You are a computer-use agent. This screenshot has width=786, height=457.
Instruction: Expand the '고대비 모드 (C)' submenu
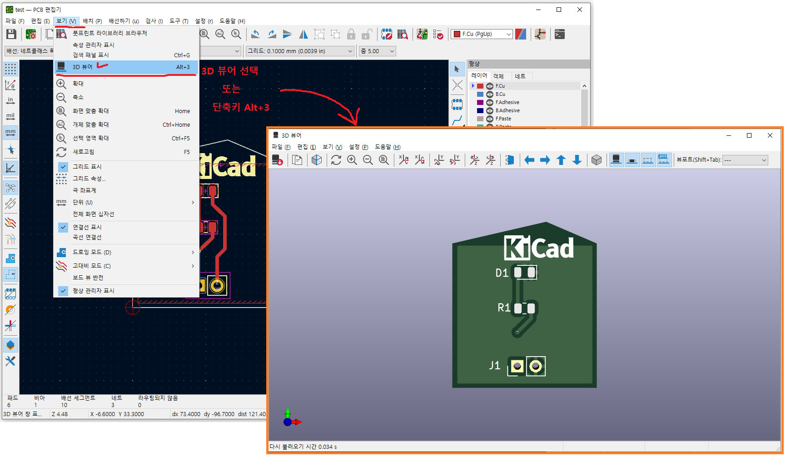click(x=126, y=266)
